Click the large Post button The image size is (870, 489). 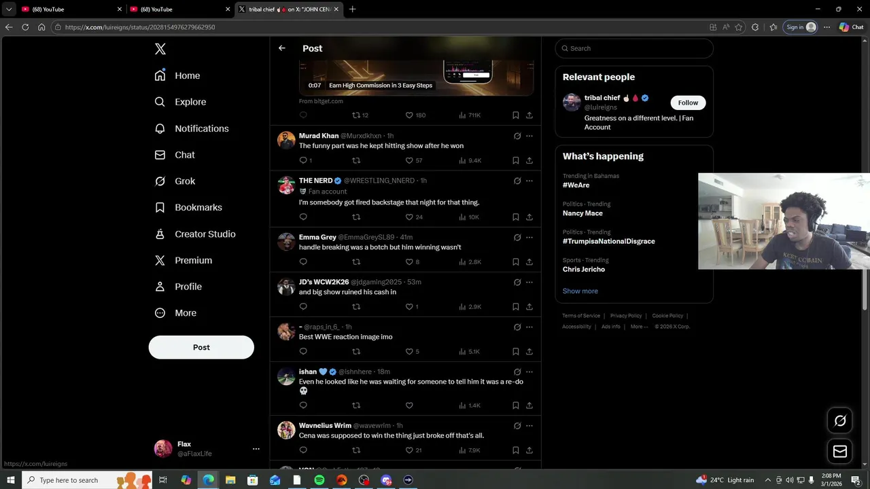coord(201,347)
